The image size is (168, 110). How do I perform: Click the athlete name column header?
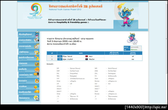[x=81, y=53]
